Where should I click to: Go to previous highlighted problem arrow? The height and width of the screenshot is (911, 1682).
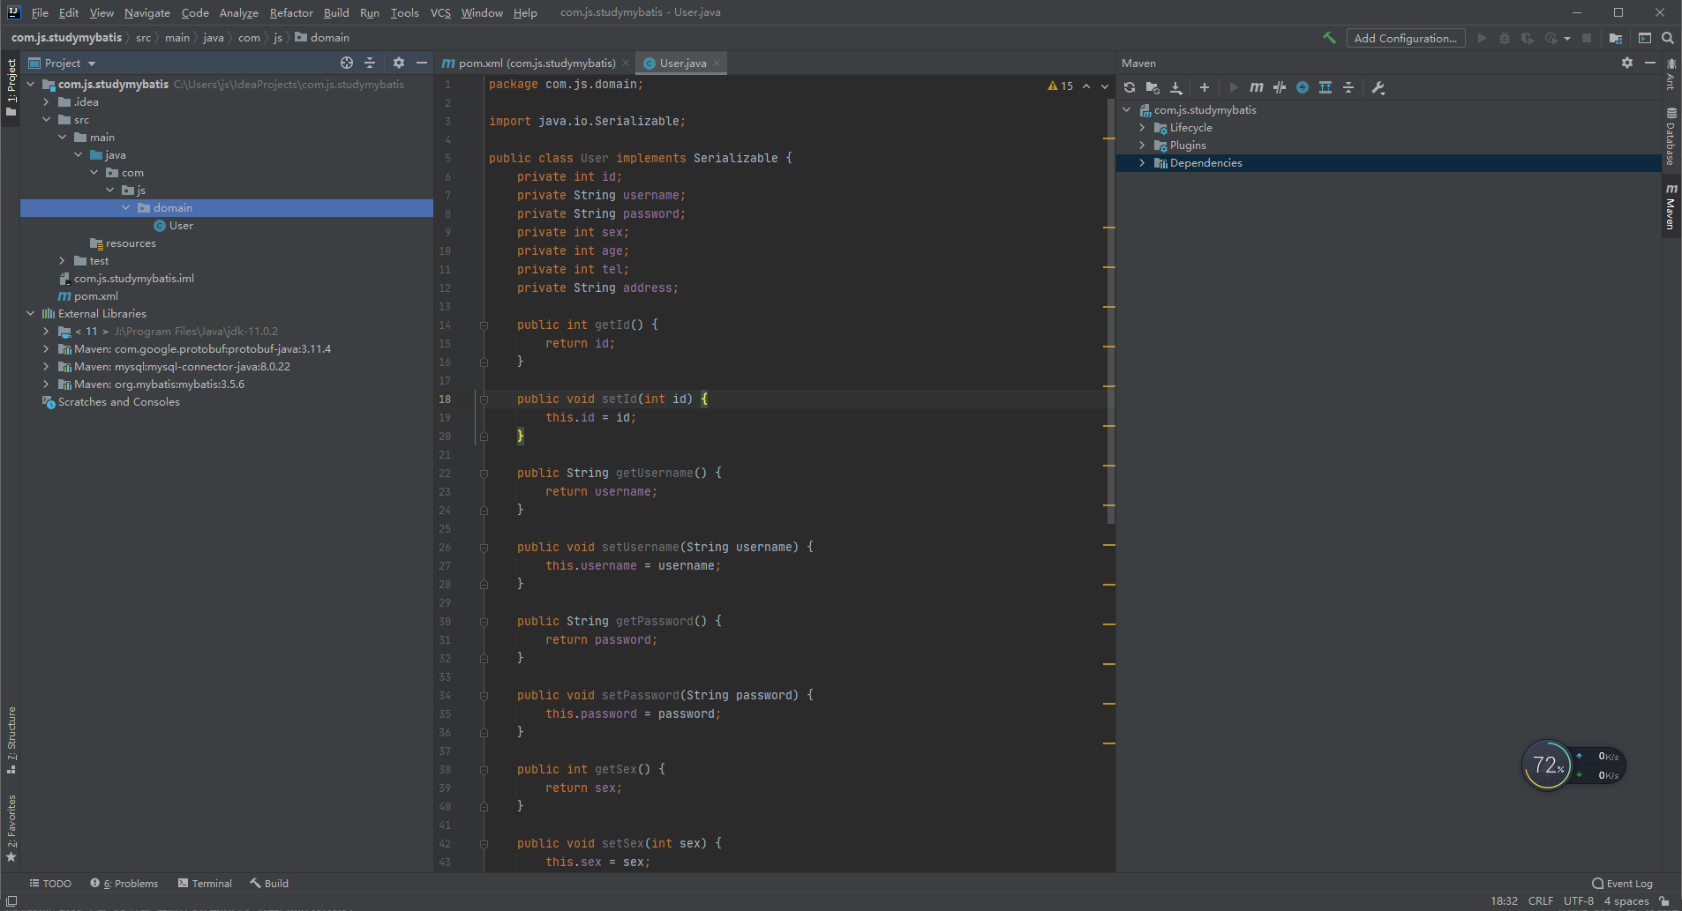pos(1086,86)
